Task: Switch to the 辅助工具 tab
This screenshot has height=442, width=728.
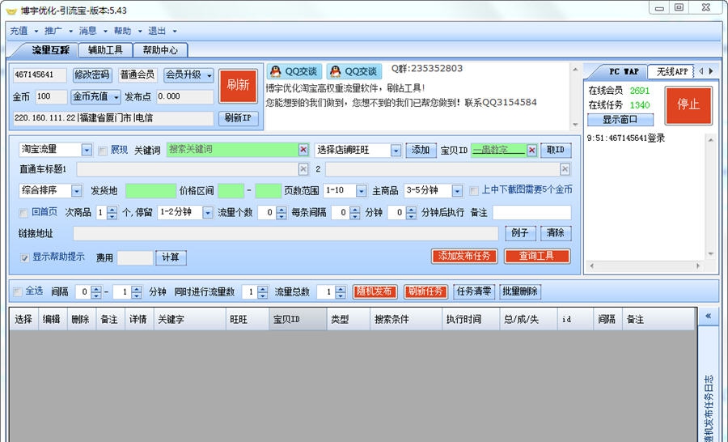Action: coord(105,50)
